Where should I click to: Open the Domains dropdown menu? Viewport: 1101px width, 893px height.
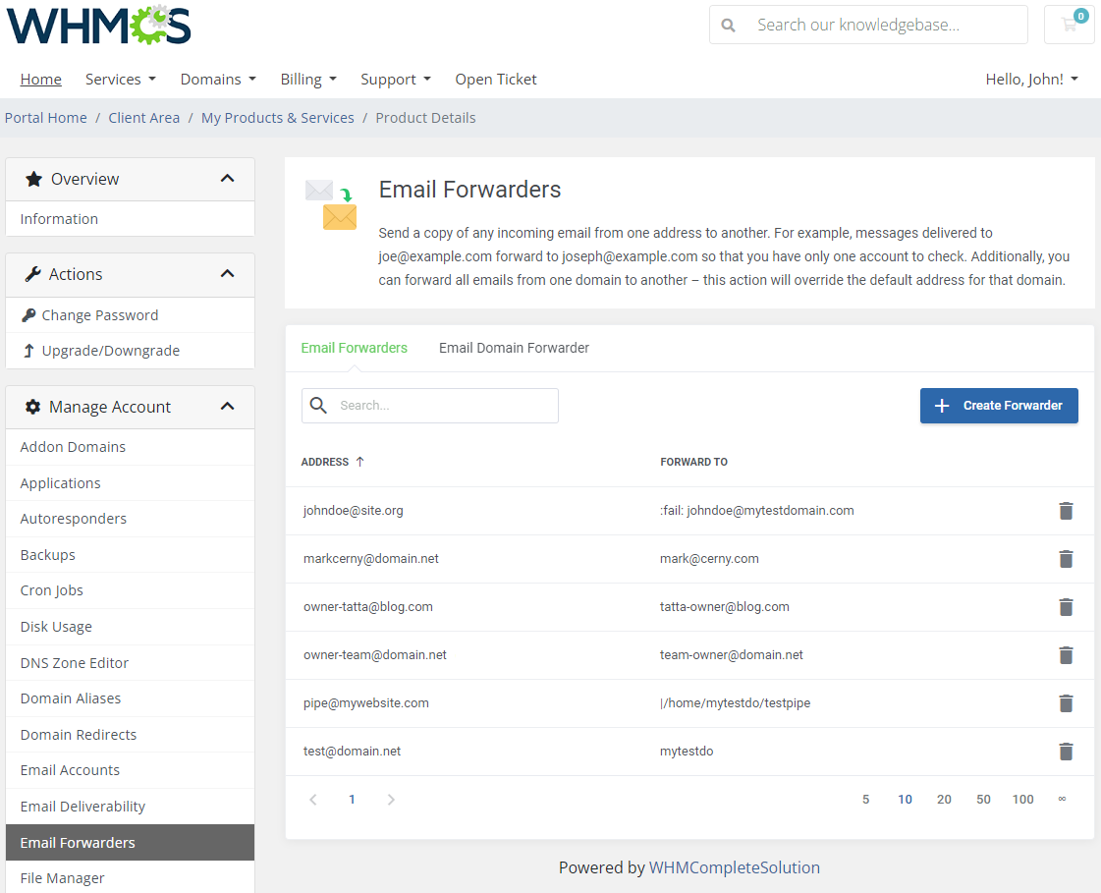click(x=218, y=80)
